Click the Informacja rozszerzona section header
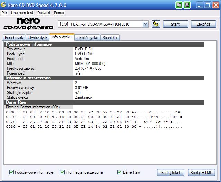 pyautogui.click(x=104, y=78)
